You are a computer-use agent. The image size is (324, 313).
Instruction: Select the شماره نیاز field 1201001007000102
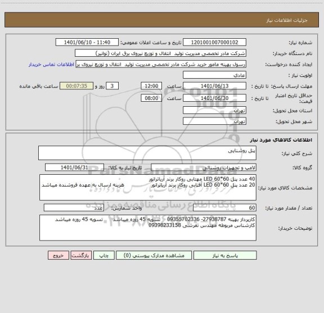(x=214, y=42)
